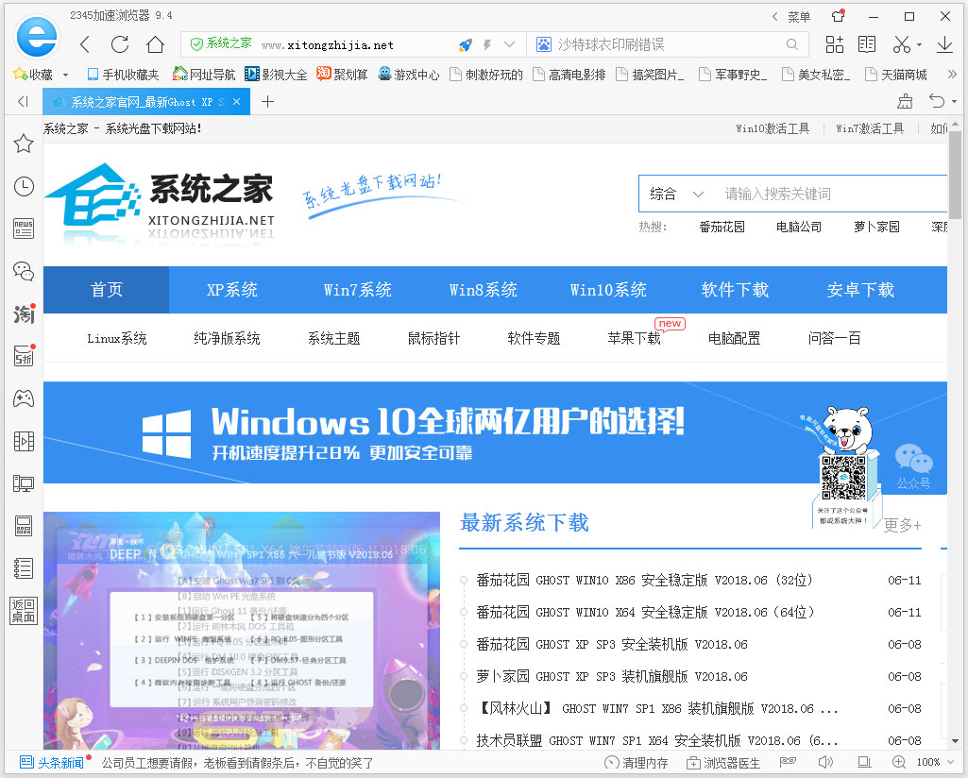
Task: Expand the bookmarks bar overflow chevron
Action: coord(952,74)
